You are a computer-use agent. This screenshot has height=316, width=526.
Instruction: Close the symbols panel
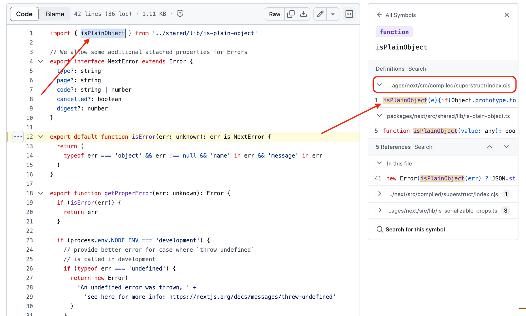pyautogui.click(x=507, y=15)
